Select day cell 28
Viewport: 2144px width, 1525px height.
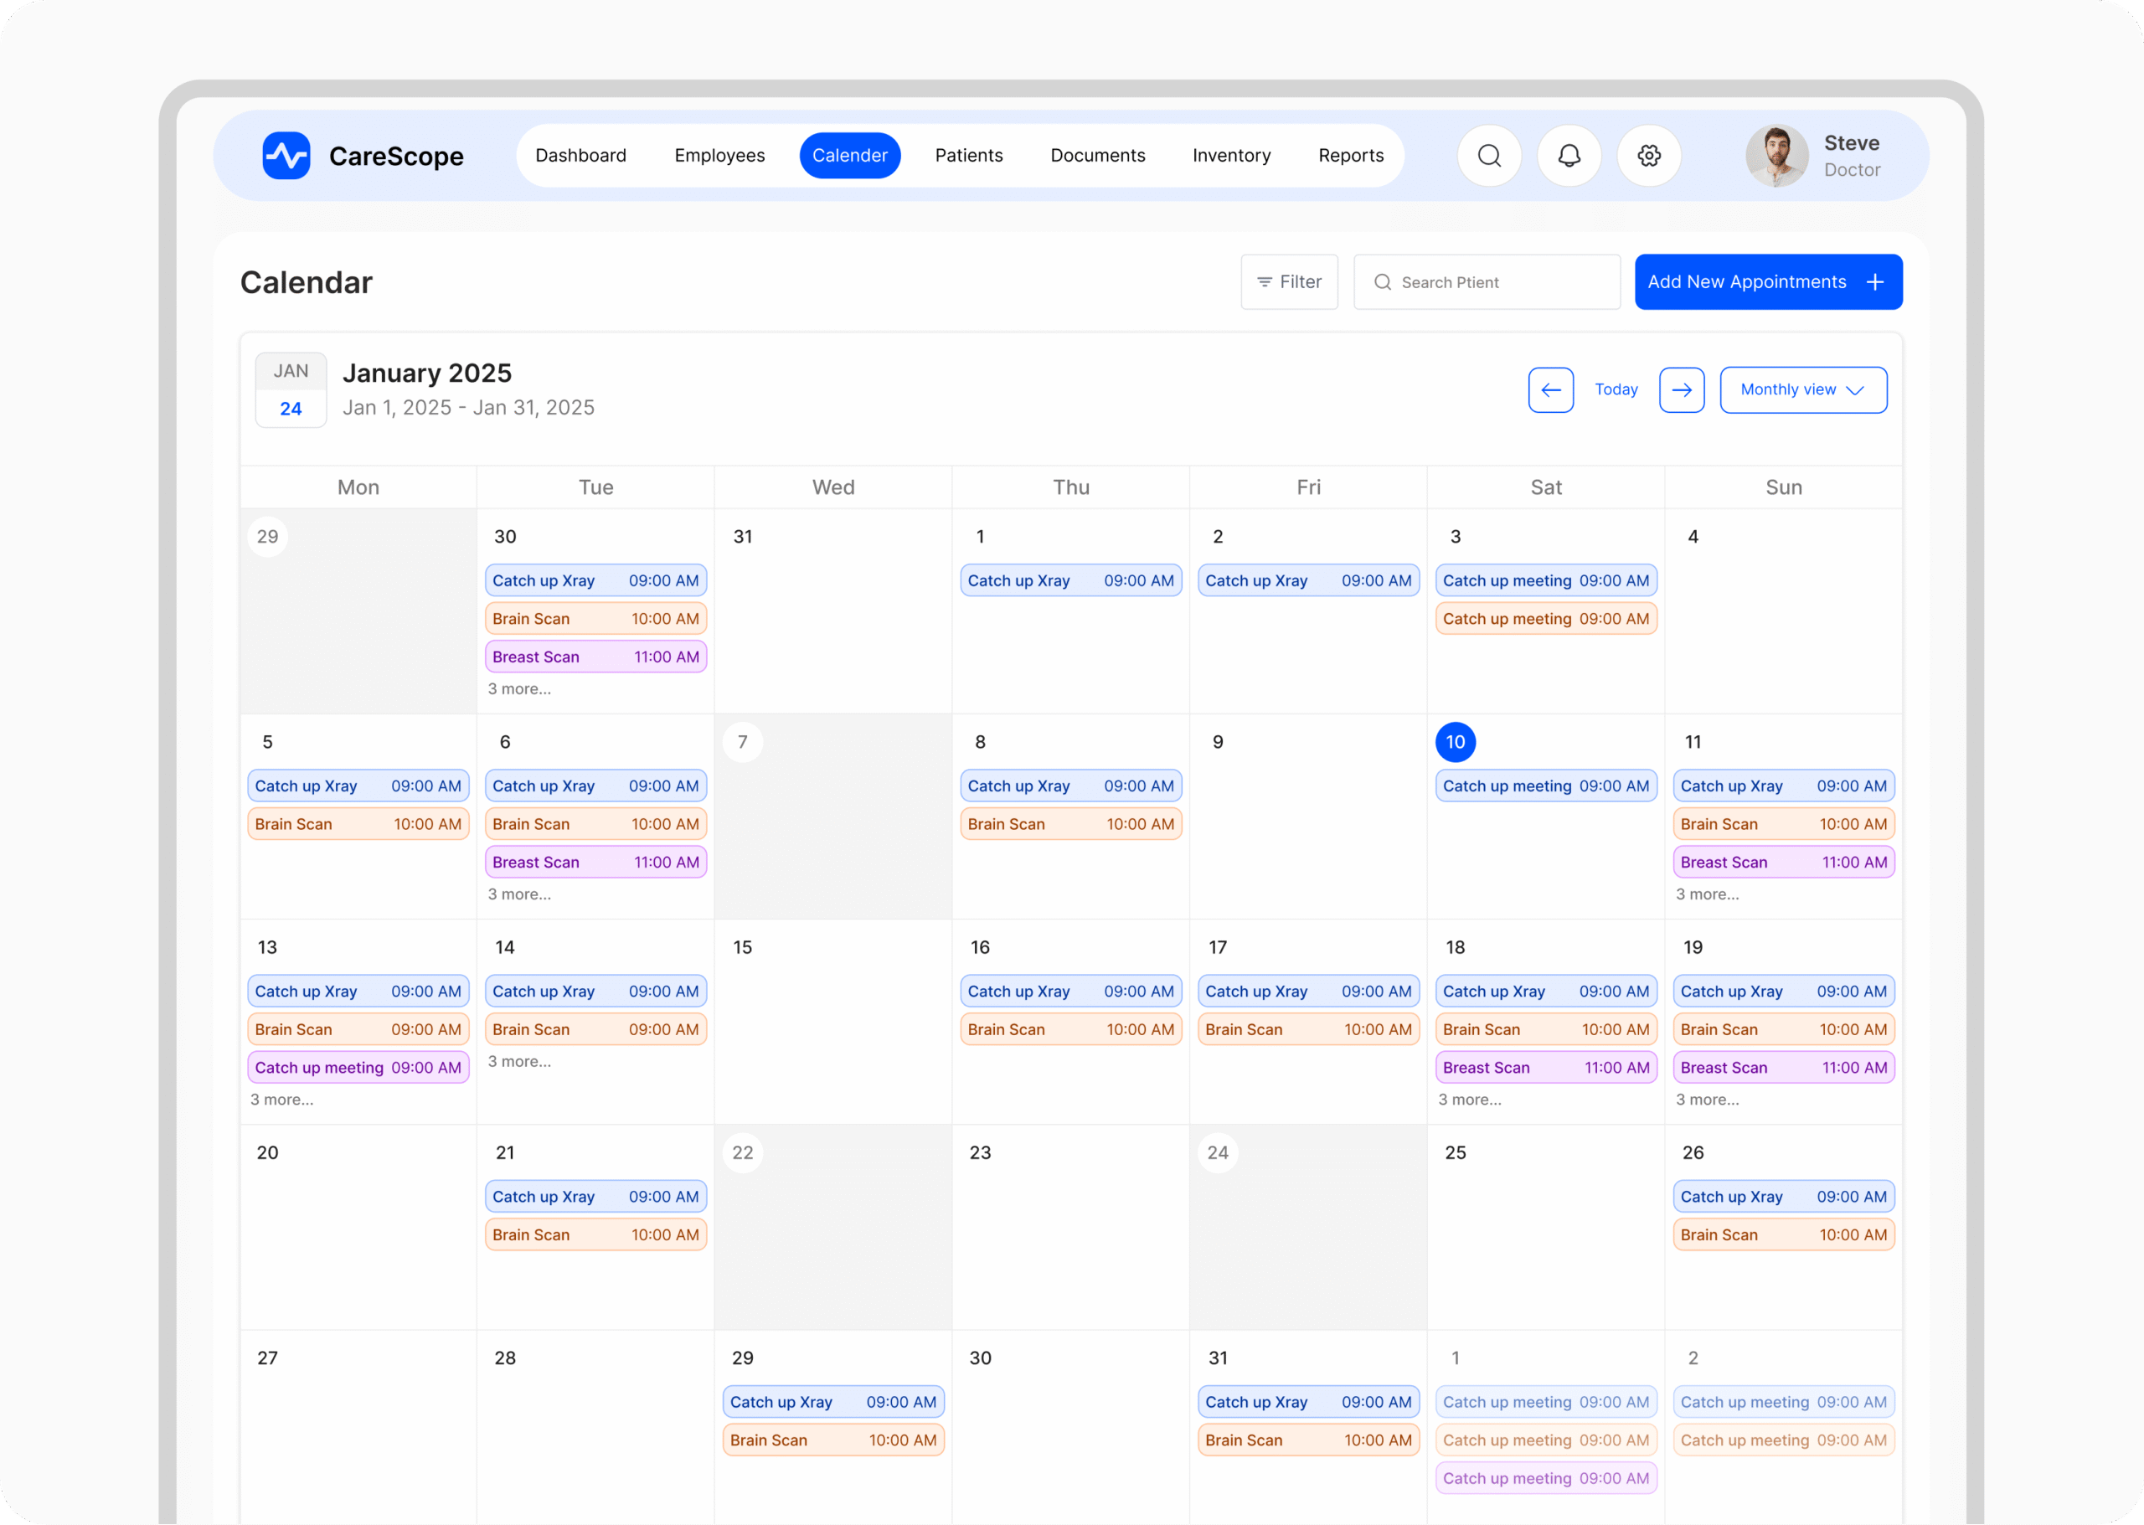[595, 1427]
